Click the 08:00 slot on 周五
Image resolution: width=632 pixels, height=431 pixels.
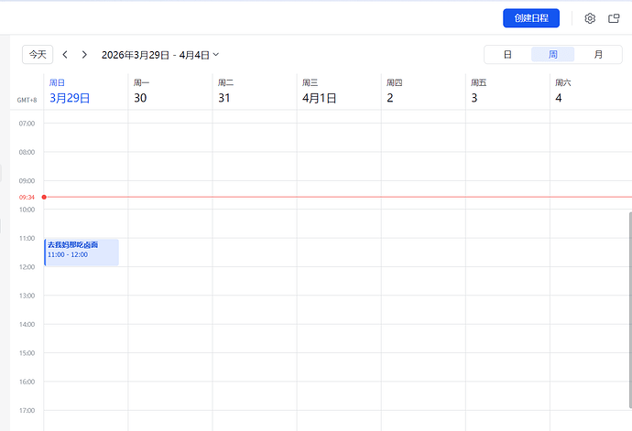point(507,166)
